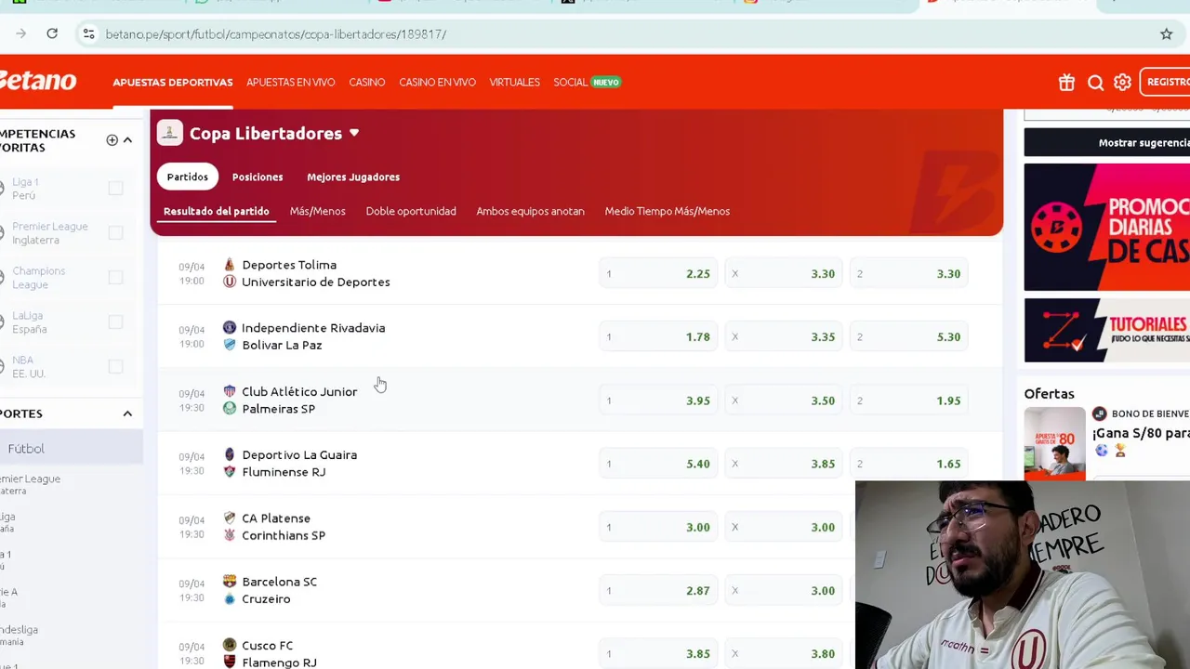The image size is (1190, 669).
Task: Select Medio Tiempo Más/Menos market
Action: click(667, 211)
